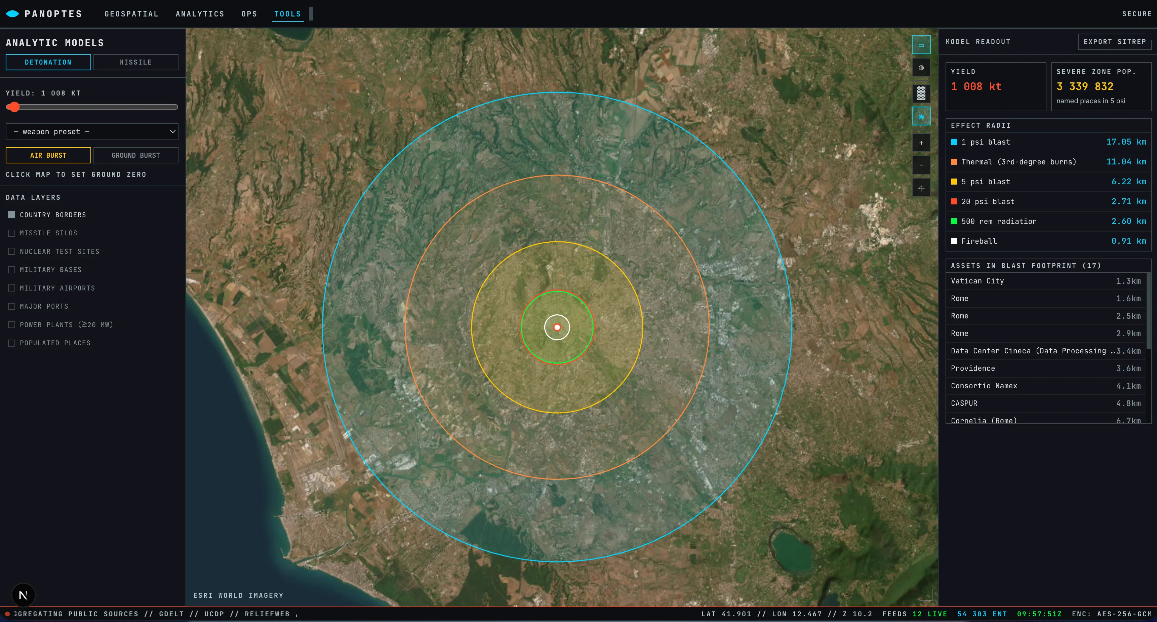This screenshot has height=622, width=1157.
Task: Click the assets list scrollbar
Action: (1149, 311)
